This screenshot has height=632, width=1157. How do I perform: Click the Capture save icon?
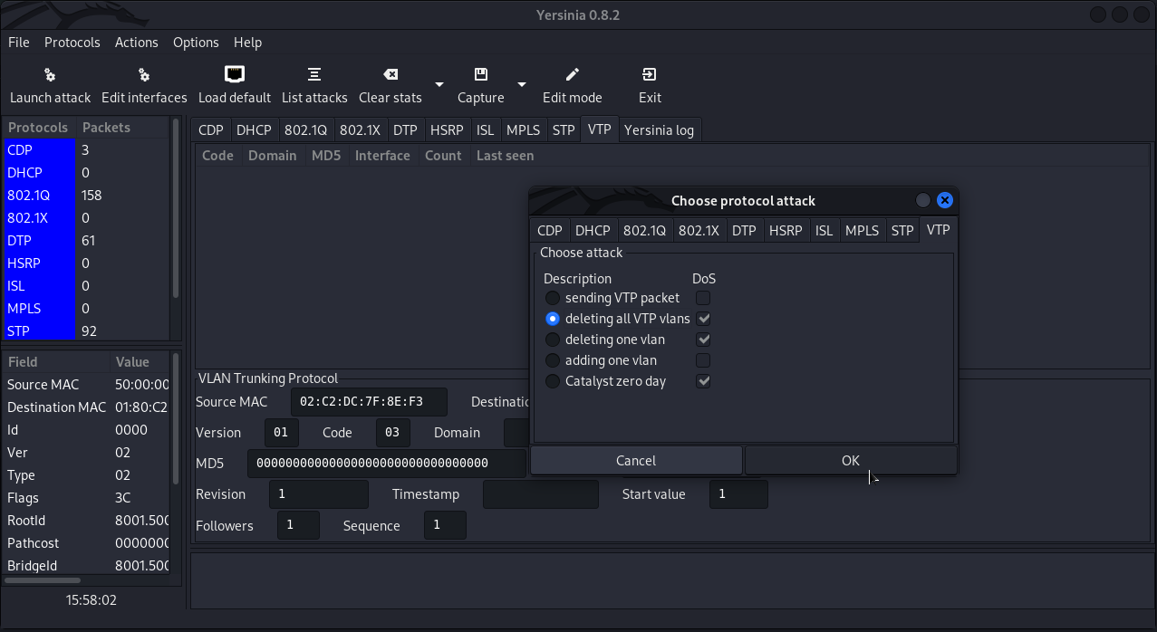481,74
